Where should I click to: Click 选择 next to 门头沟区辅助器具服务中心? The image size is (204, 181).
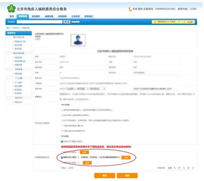click(x=126, y=157)
